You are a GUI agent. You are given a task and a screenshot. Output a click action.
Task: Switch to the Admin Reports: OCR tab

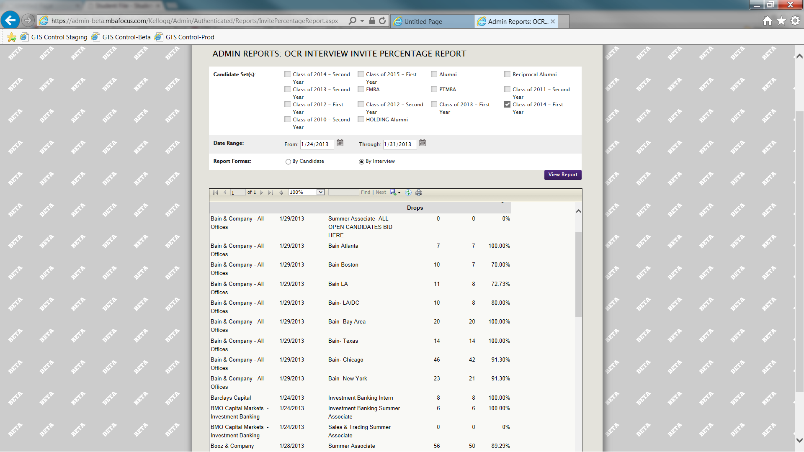pos(516,21)
